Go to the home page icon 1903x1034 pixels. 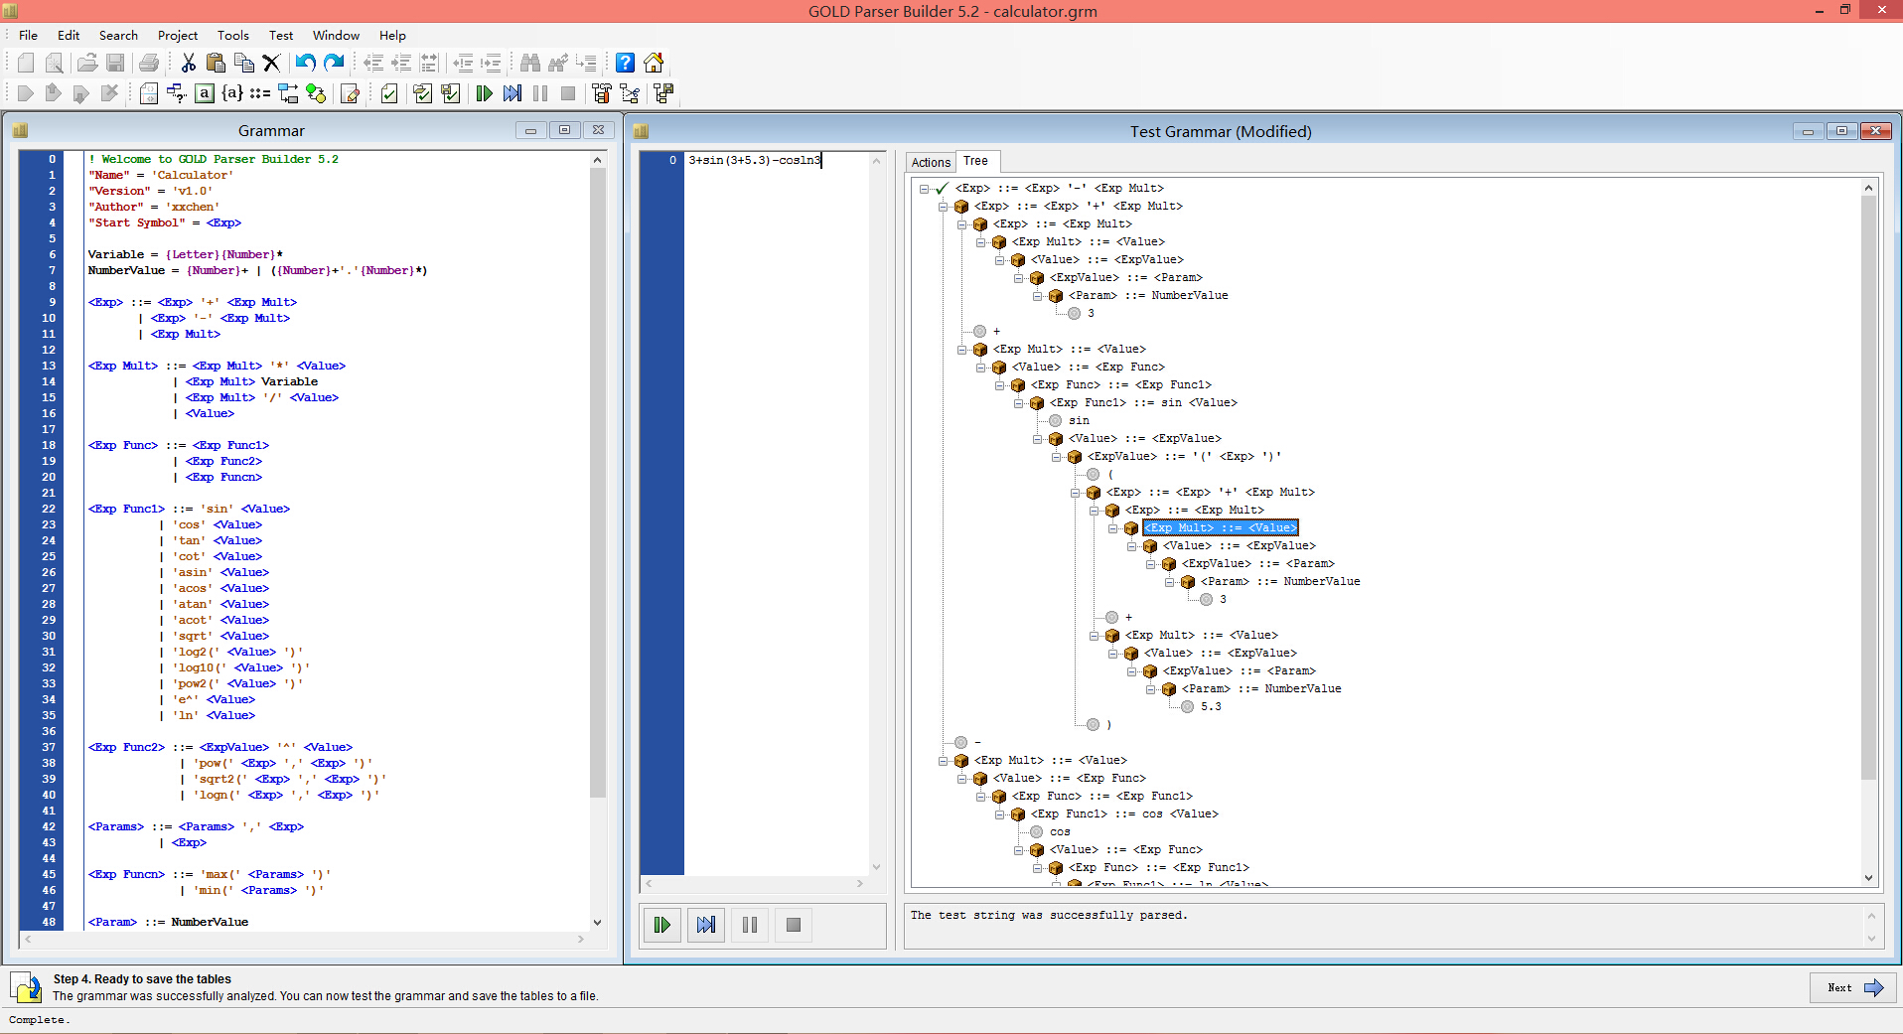(x=654, y=63)
